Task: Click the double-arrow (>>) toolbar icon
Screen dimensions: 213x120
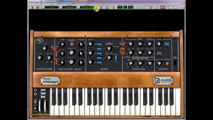Action: coord(144,8)
